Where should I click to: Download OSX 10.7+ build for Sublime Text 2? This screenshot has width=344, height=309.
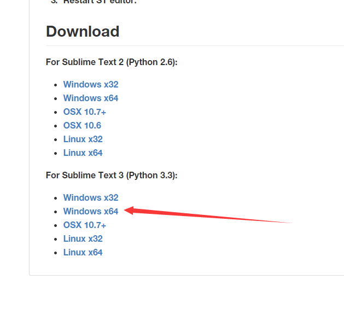[x=85, y=112]
